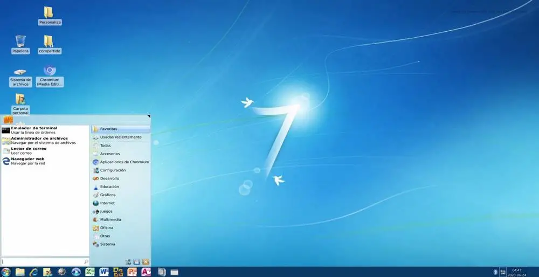Launch the media player icon in taskbar
The width and height of the screenshot is (539, 277).
(x=76, y=272)
